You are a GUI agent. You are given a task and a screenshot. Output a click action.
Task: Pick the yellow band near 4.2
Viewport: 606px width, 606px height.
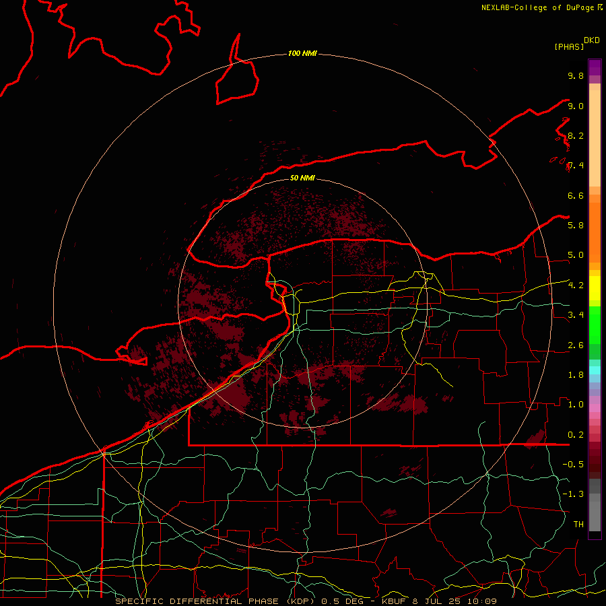pos(595,288)
